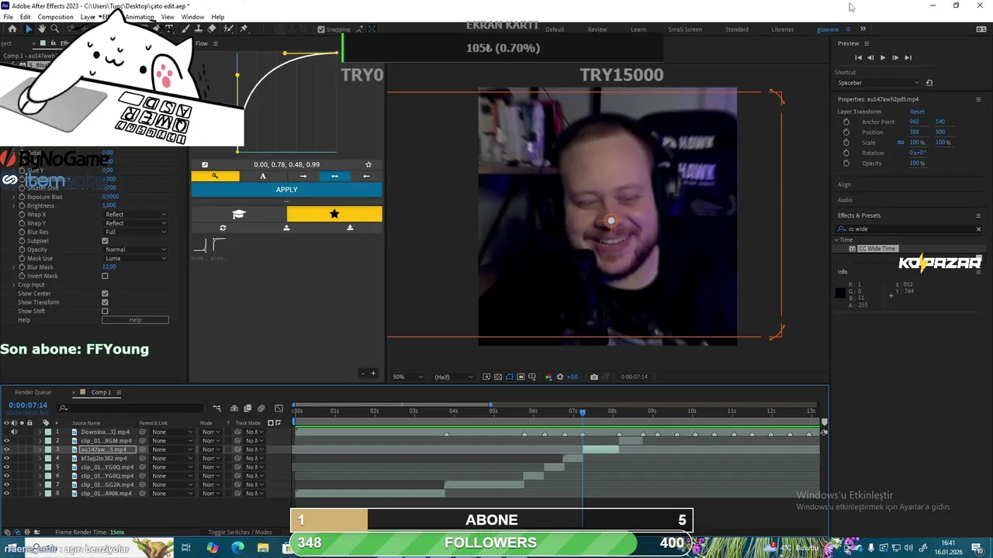Open the Composition menu
993x558 pixels.
point(55,17)
